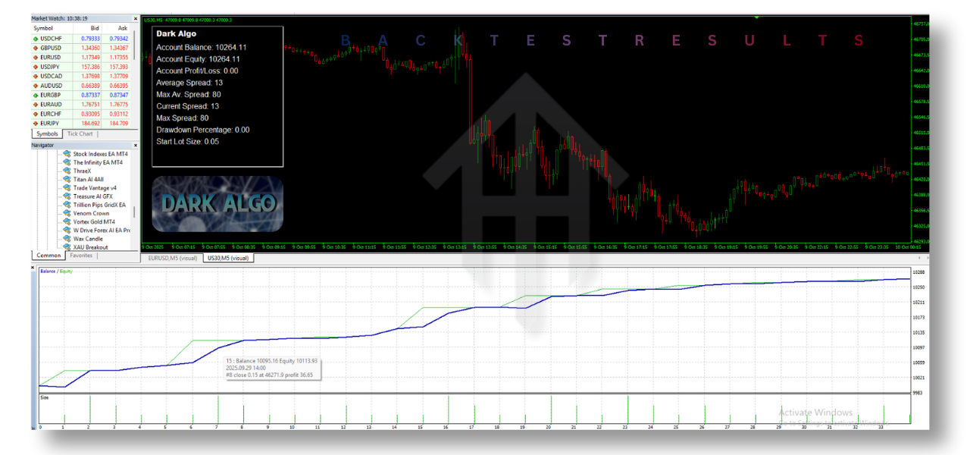Click the Titan AI 4All EA icon
Screen dimensions: 970x455
tap(67, 179)
